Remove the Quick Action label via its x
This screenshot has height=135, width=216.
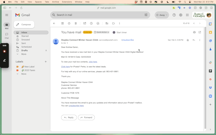(x=108, y=32)
